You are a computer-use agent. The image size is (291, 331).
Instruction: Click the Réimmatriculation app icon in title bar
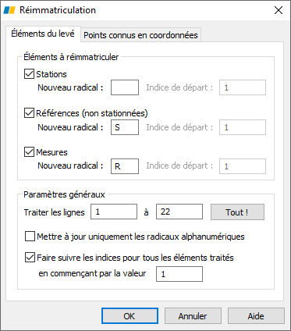9,10
